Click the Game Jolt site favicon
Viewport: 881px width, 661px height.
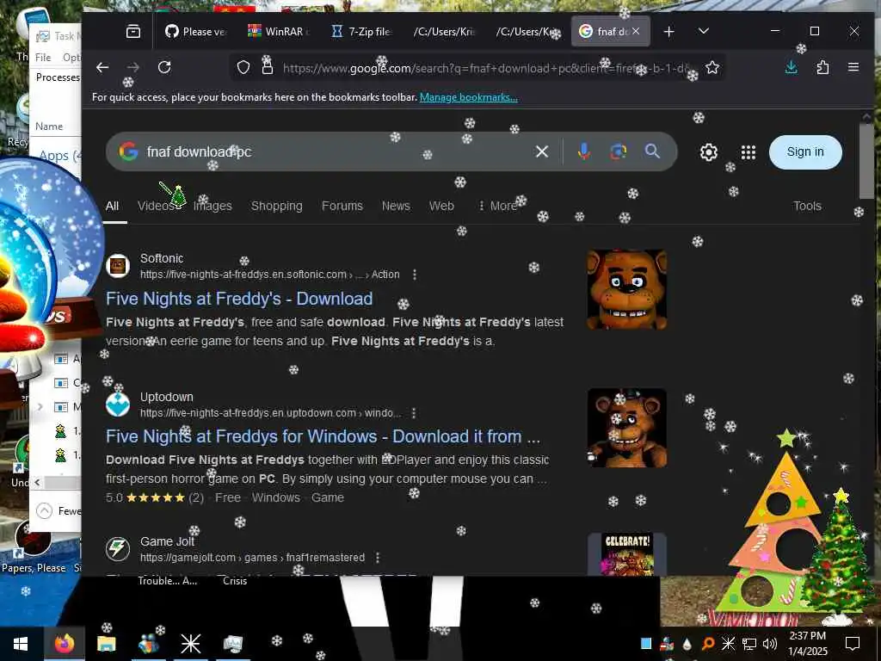(x=118, y=548)
